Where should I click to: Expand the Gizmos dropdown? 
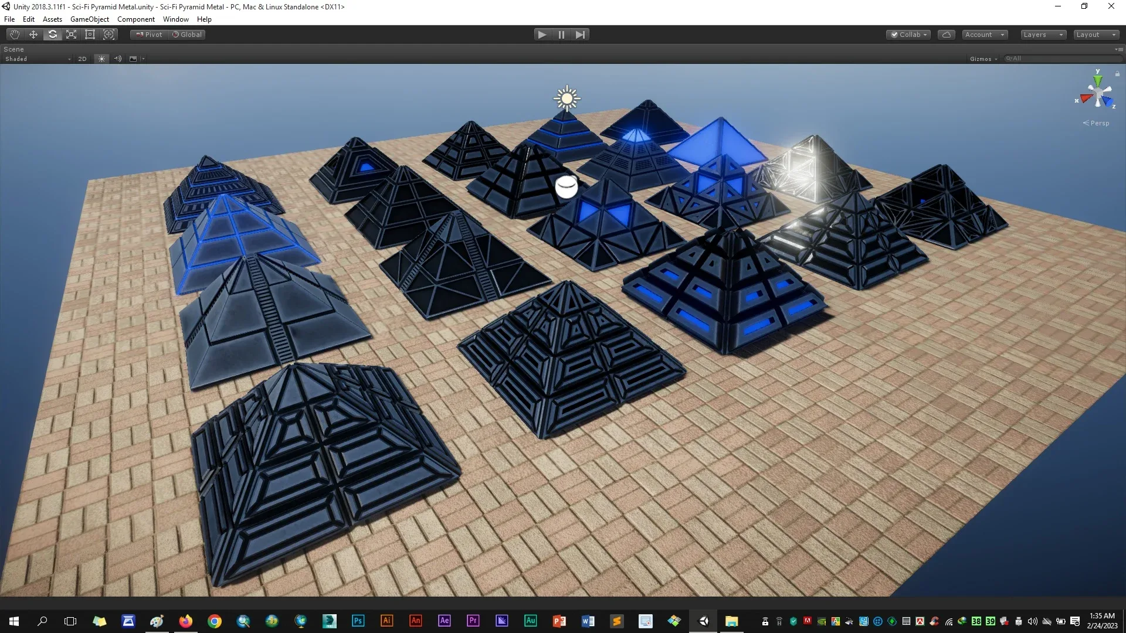(x=983, y=59)
